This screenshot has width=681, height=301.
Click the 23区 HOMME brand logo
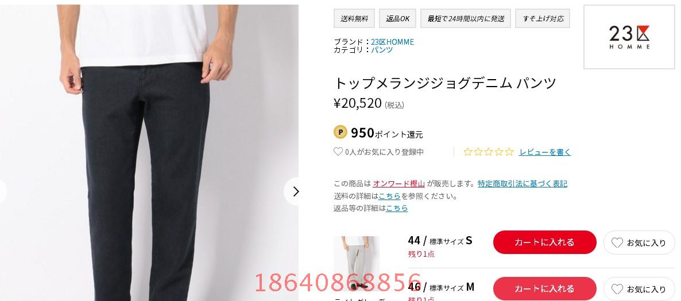pos(629,37)
